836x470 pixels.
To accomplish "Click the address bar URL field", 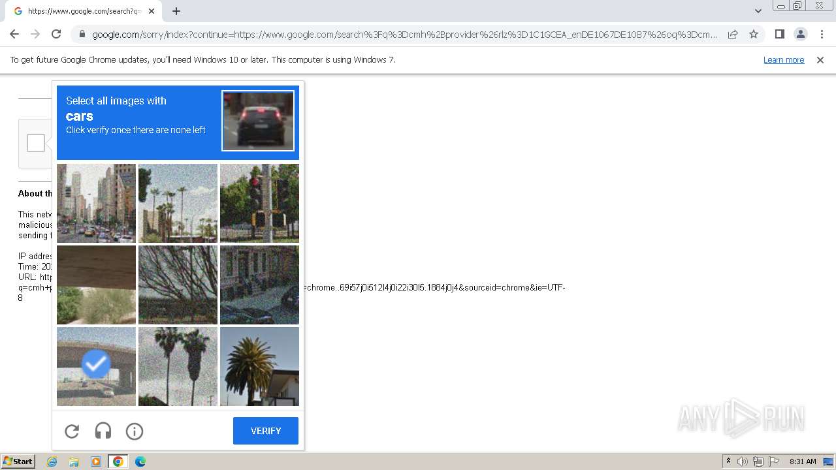I will [405, 35].
